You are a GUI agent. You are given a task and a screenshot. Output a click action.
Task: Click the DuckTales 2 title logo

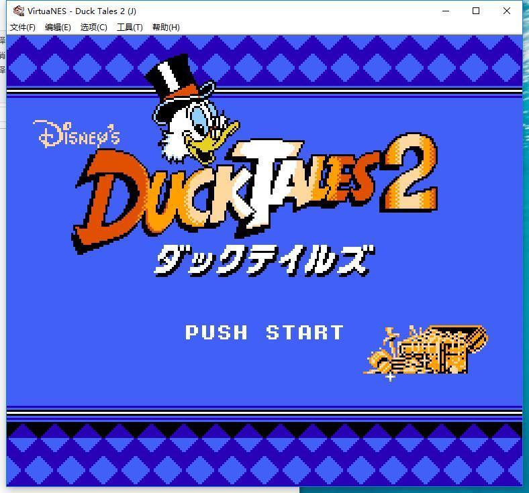click(x=255, y=192)
